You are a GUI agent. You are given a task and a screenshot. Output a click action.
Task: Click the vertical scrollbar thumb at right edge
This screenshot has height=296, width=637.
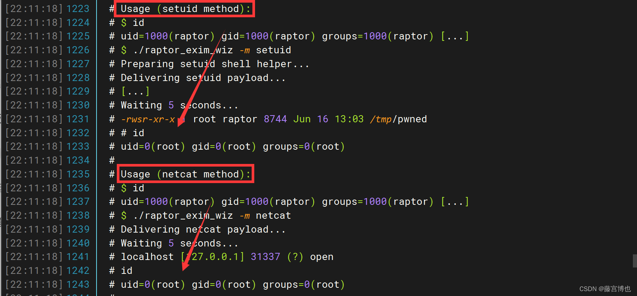pyautogui.click(x=635, y=261)
